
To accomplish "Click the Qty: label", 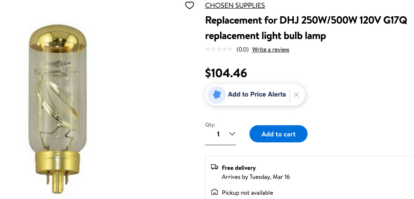I will tap(210, 125).
